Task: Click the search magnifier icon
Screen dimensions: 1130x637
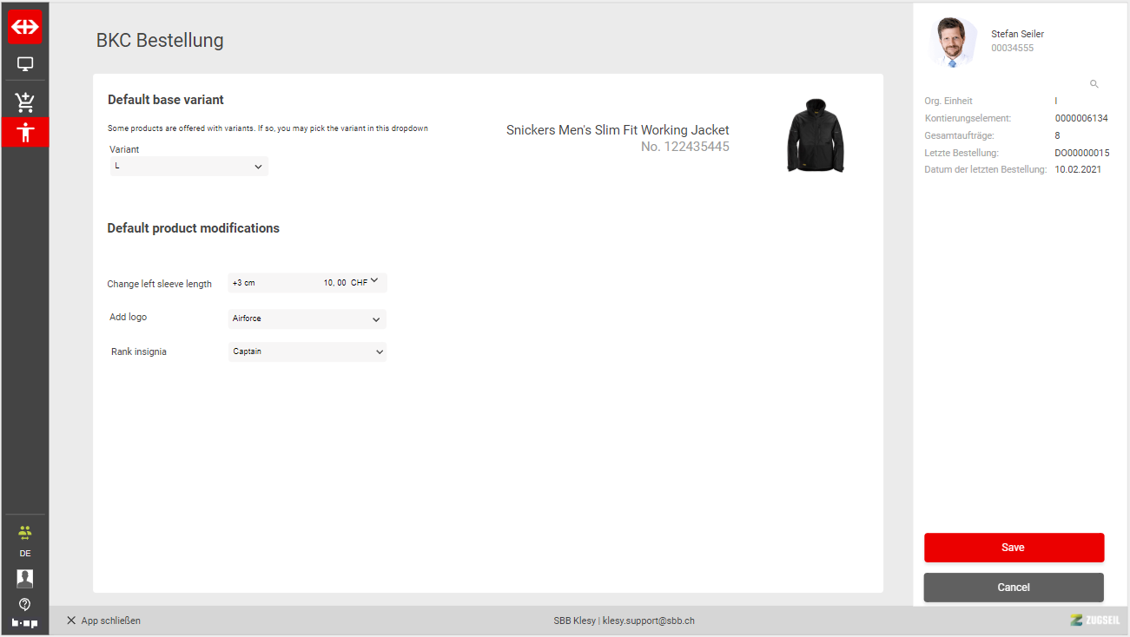Action: pyautogui.click(x=1094, y=84)
